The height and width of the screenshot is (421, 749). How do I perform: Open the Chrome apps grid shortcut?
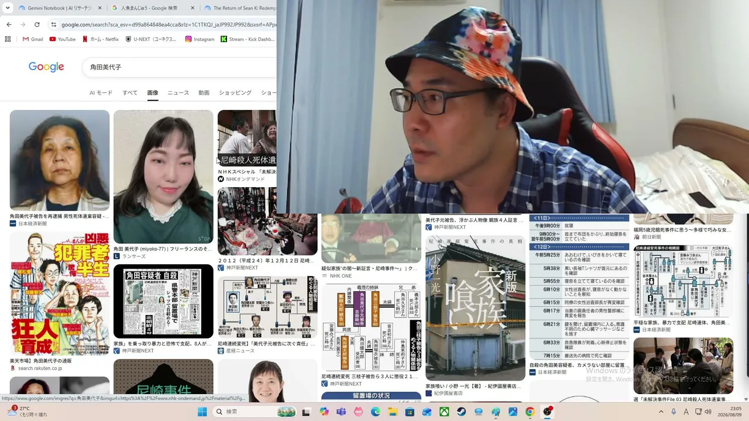point(8,39)
